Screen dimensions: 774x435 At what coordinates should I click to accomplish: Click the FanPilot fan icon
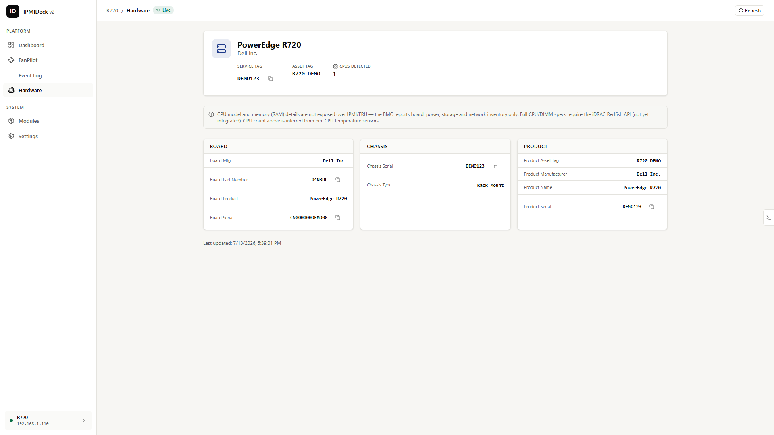coord(11,60)
